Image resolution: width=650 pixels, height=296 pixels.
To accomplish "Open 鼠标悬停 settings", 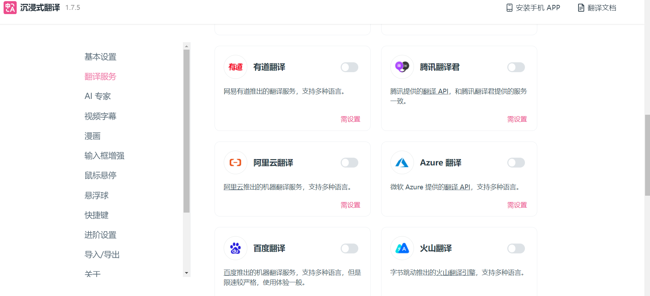I will 100,175.
